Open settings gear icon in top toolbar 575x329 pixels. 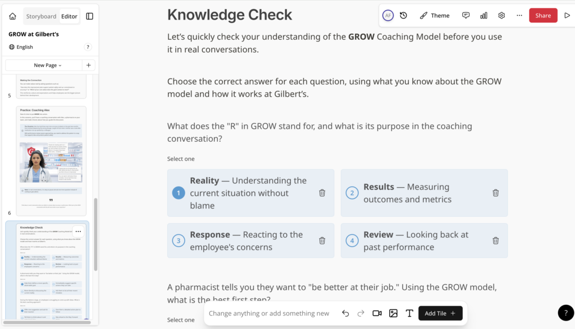pyautogui.click(x=501, y=16)
